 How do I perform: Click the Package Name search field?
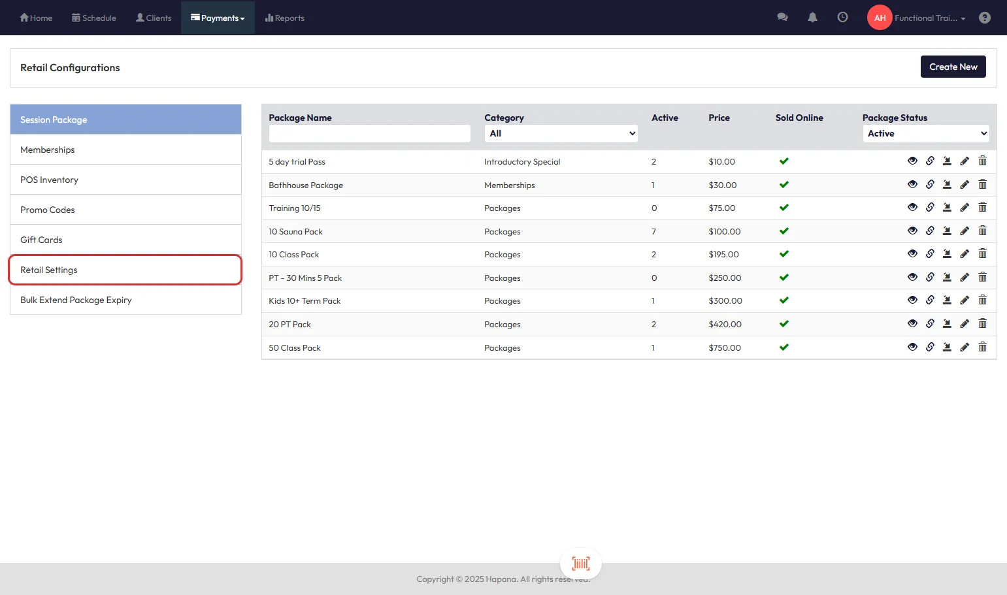click(x=369, y=133)
